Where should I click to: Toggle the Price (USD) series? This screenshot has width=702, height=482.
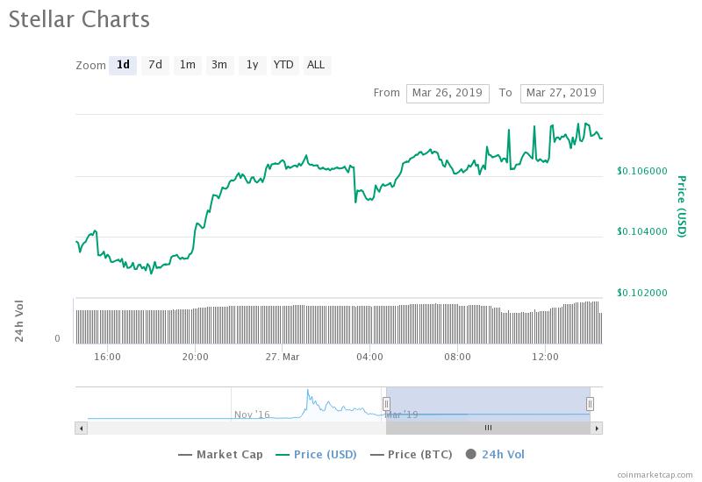tap(316, 455)
